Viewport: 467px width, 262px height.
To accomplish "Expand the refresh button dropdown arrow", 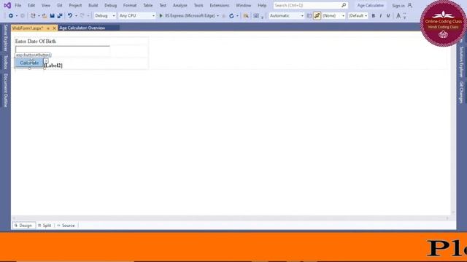I will [237, 16].
